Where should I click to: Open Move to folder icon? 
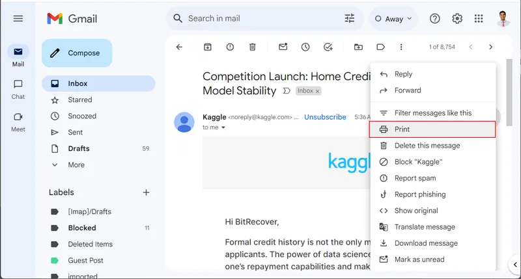[358, 47]
